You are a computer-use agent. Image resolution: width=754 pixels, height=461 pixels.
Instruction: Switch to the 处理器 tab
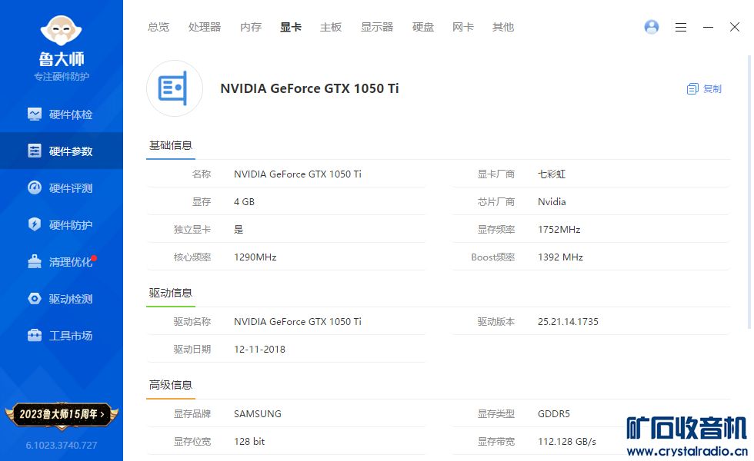[205, 27]
